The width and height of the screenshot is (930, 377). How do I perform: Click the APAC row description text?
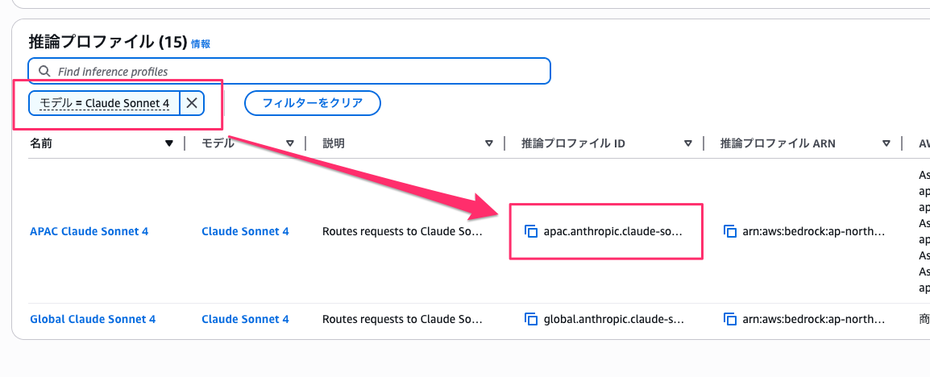[403, 231]
